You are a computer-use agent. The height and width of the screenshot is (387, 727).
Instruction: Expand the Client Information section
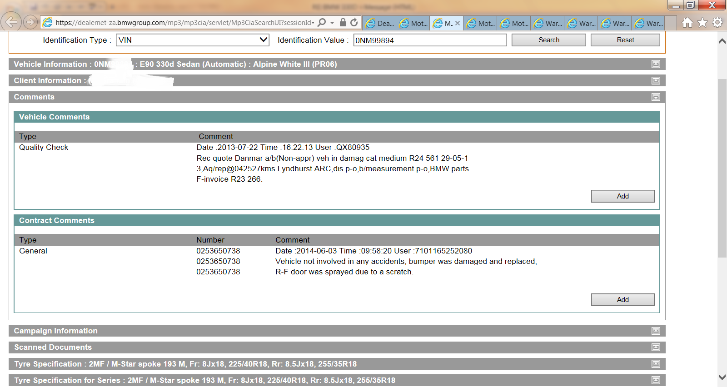656,80
